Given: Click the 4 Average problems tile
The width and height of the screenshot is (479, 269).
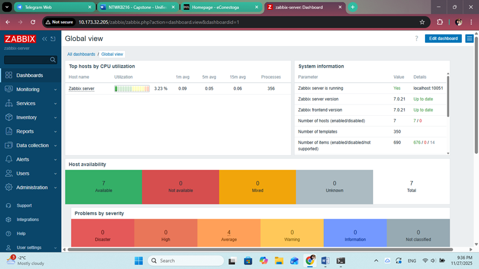Looking at the screenshot, I should pos(229,233).
